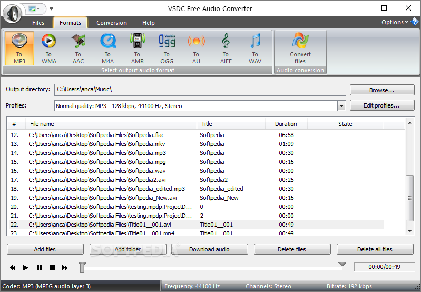Click the file list scroll down arrow
The width and height of the screenshot is (421, 292).
pyautogui.click(x=410, y=231)
